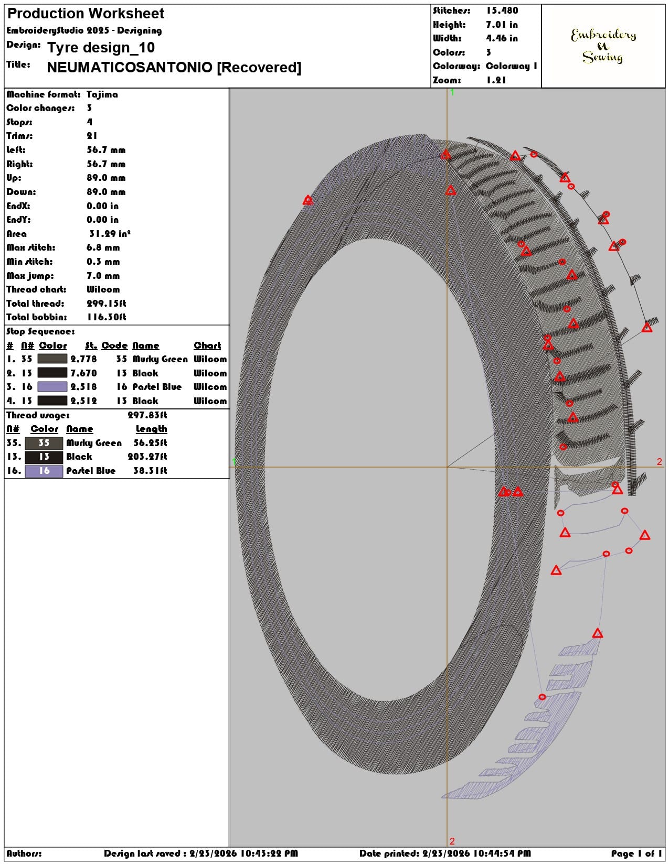Image resolution: width=669 pixels, height=865 pixels.
Task: Click thread usage total '297.83ft'
Action: coord(147,415)
